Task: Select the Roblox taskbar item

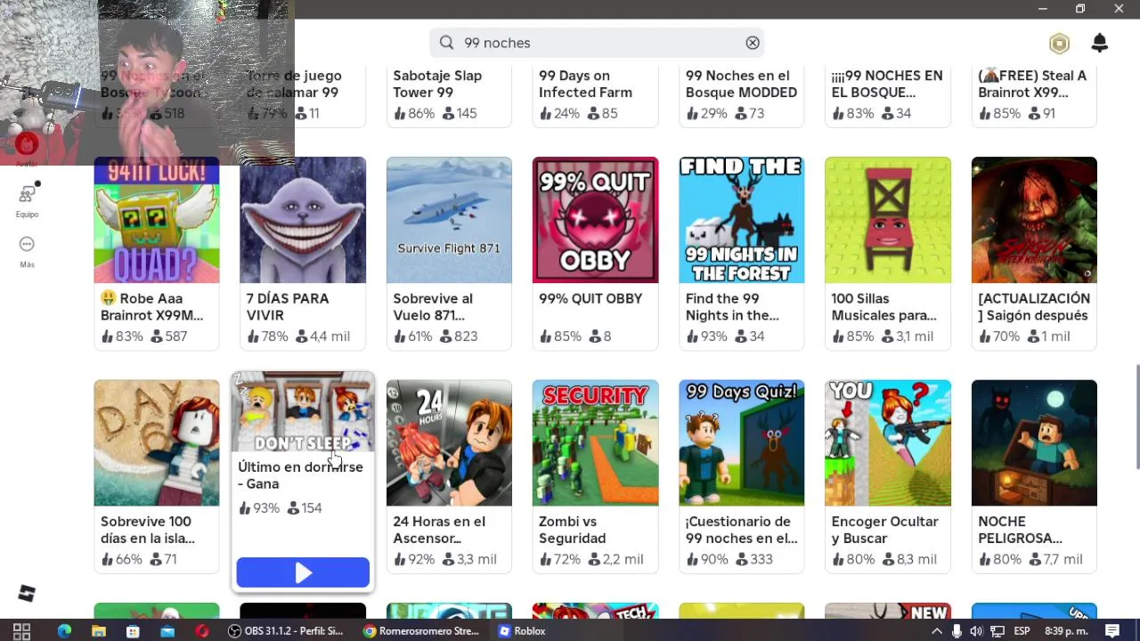Action: tap(523, 631)
